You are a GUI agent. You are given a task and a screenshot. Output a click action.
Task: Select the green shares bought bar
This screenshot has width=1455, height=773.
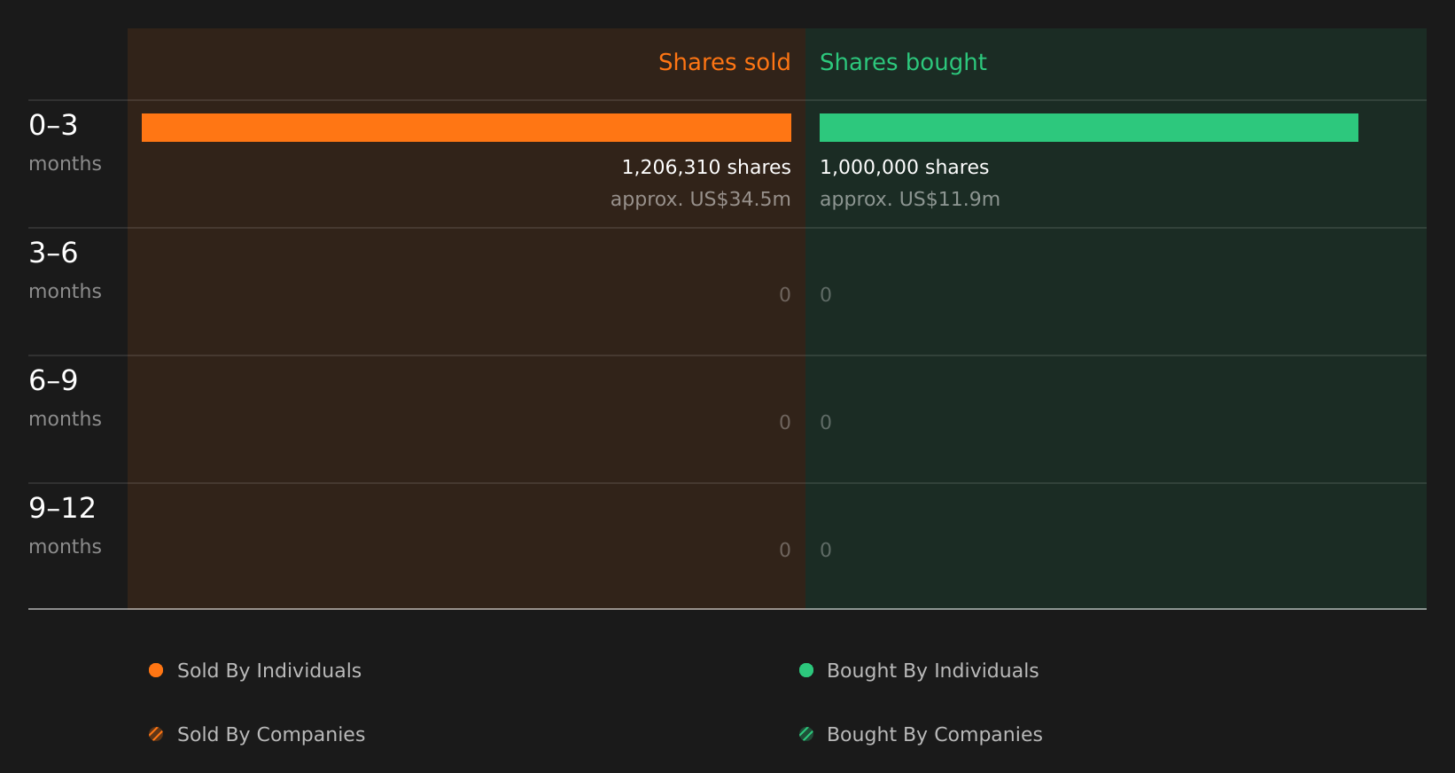[x=1089, y=128]
